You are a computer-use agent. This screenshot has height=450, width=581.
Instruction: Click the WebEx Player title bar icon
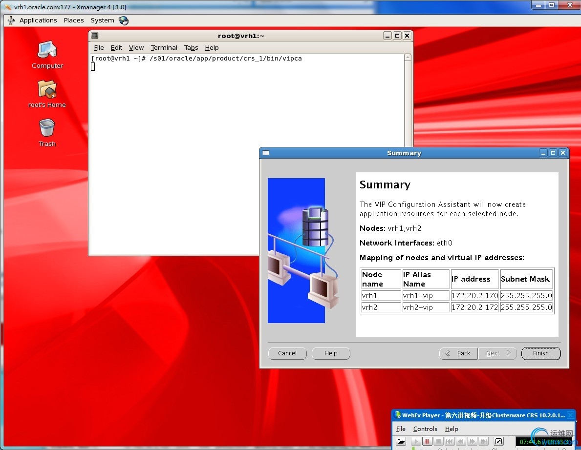click(x=398, y=415)
